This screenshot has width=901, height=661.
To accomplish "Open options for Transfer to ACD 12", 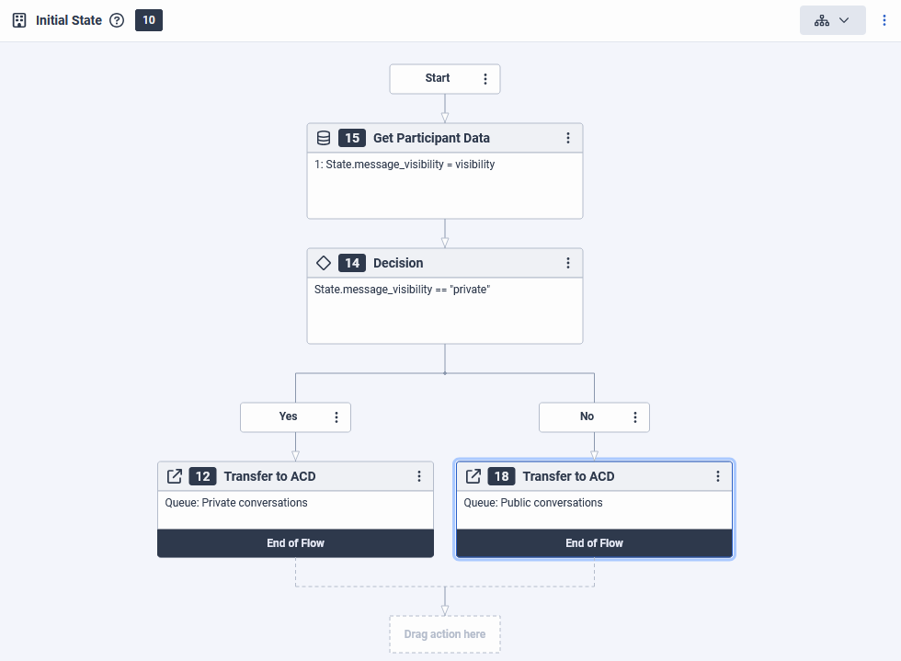I will [x=419, y=476].
